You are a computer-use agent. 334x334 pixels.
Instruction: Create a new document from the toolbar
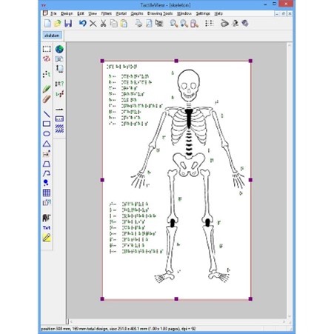[x=47, y=24]
